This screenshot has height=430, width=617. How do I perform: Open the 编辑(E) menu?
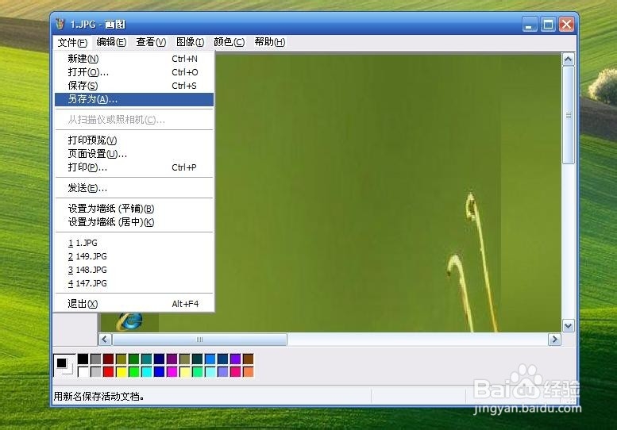point(111,42)
